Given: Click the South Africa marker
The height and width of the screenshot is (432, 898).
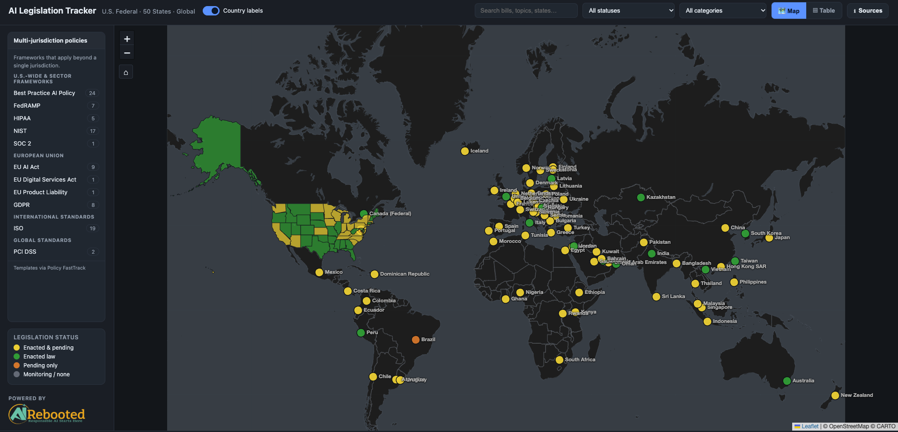Looking at the screenshot, I should tap(559, 360).
